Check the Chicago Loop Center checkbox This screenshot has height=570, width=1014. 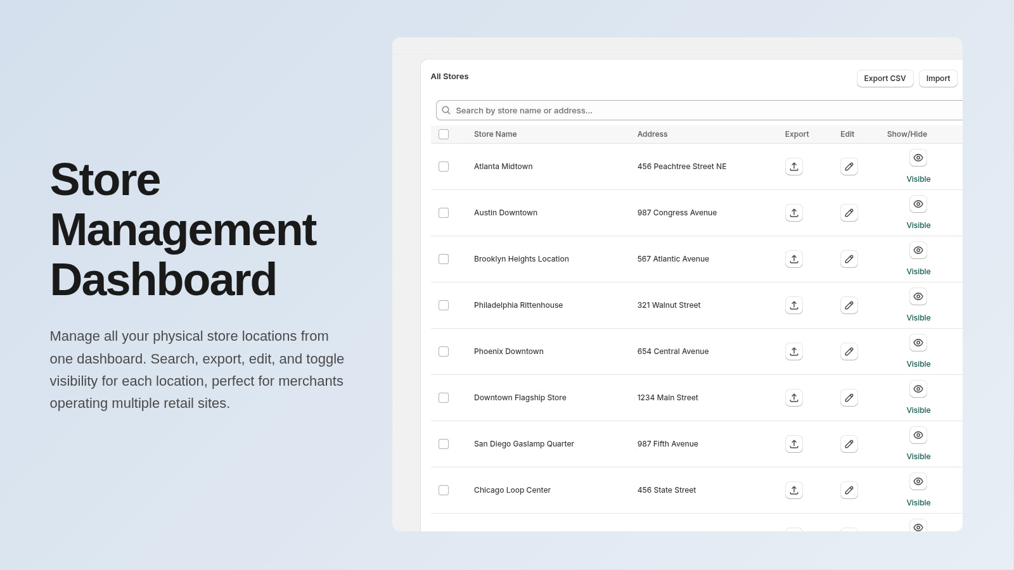[x=444, y=490]
